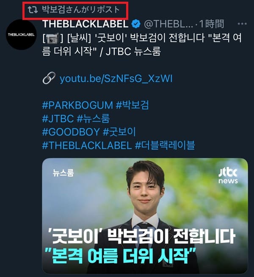
Task: Click the repost arrows icon
Action: (x=33, y=10)
